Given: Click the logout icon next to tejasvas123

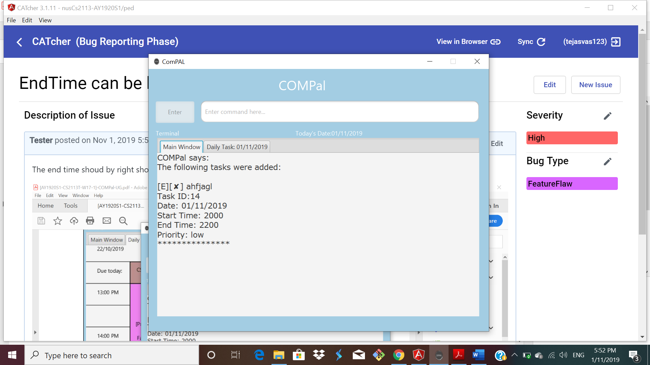Looking at the screenshot, I should coord(615,42).
